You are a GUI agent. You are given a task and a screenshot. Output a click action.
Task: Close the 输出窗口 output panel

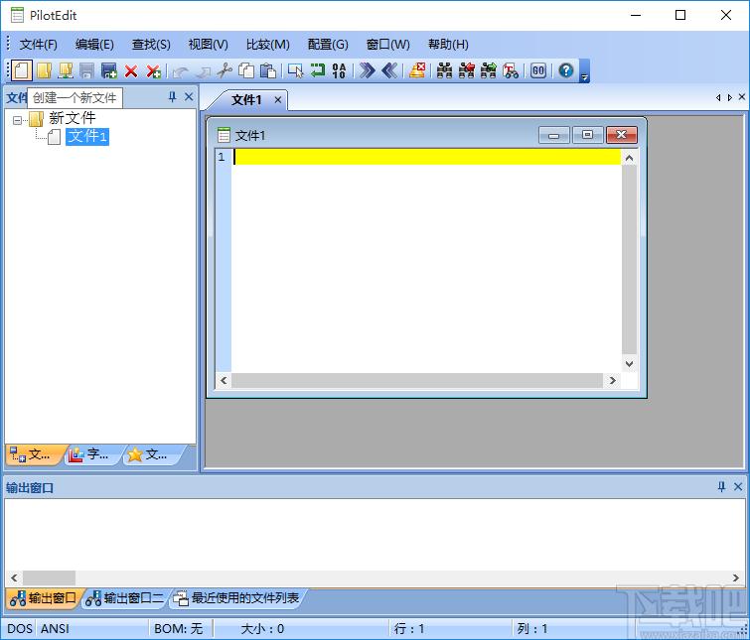point(738,486)
